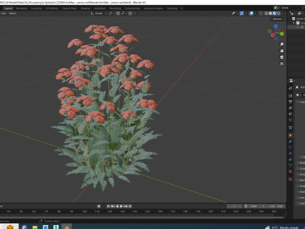Open gizmo settings dropdown arrow

[246, 13]
